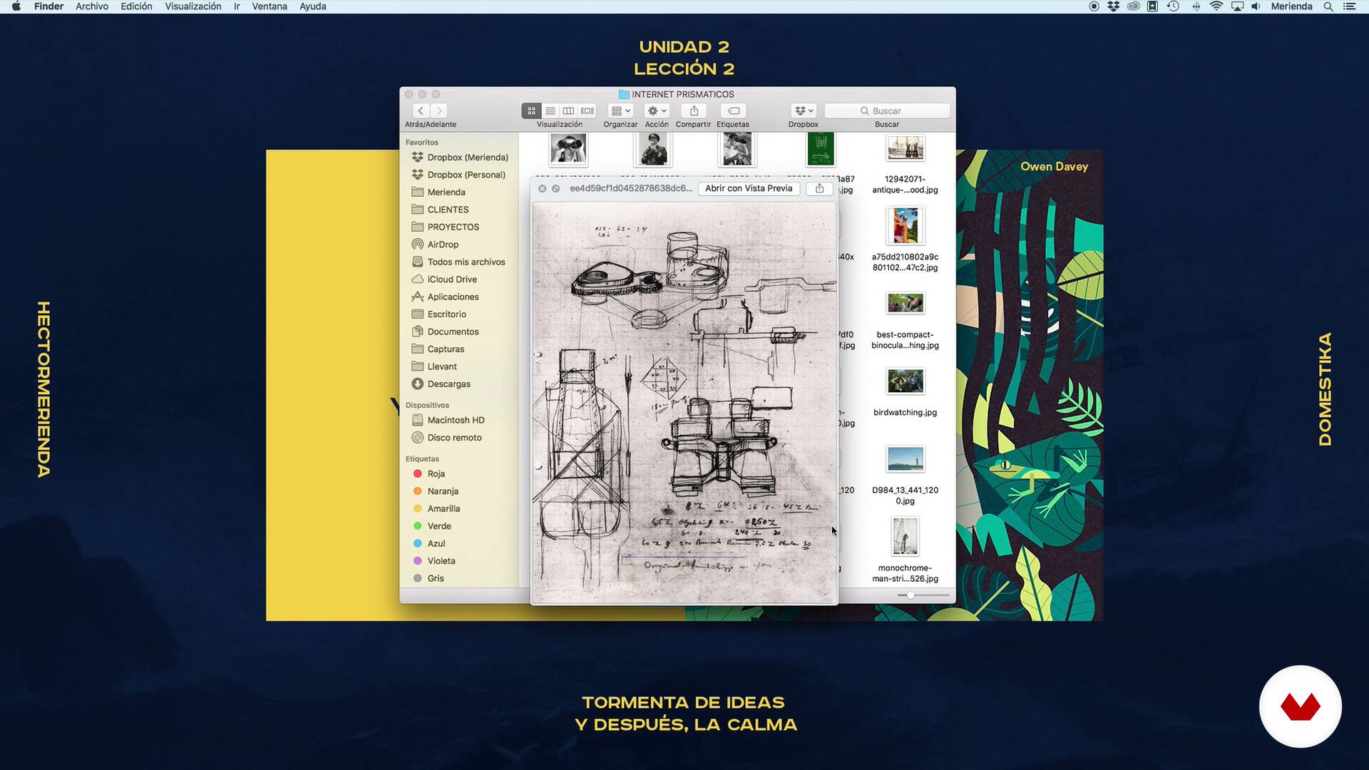
Task: Click Abrir con Vista Previa button
Action: [x=749, y=188]
